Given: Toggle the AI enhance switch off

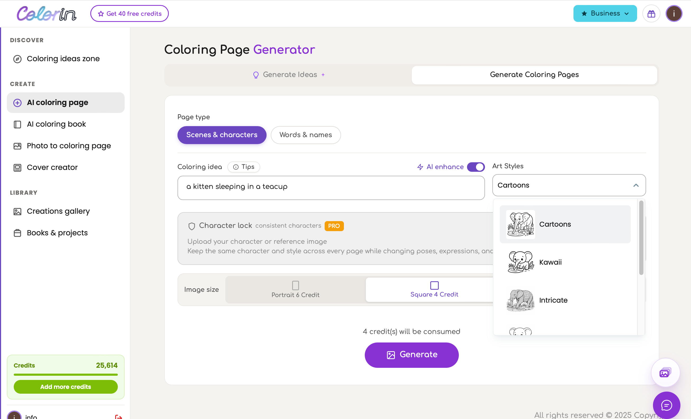Looking at the screenshot, I should (x=476, y=167).
